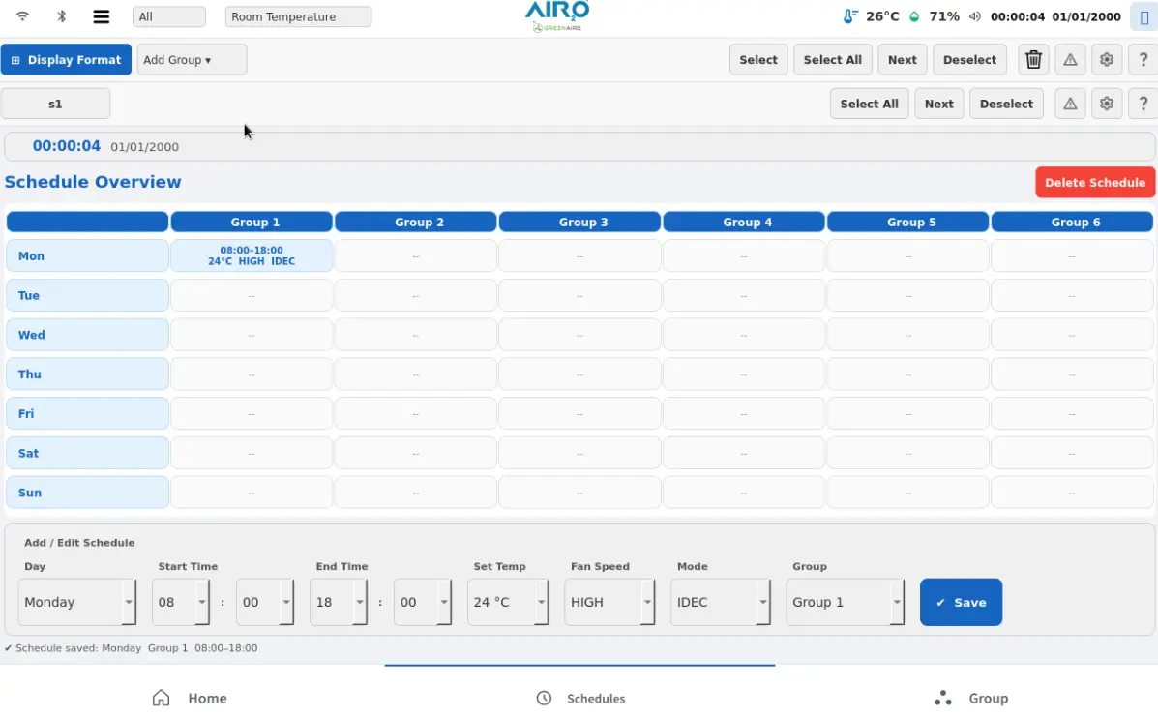Click the trash delete icon in top toolbar
Screen dimensions: 1158x718
click(x=1033, y=59)
